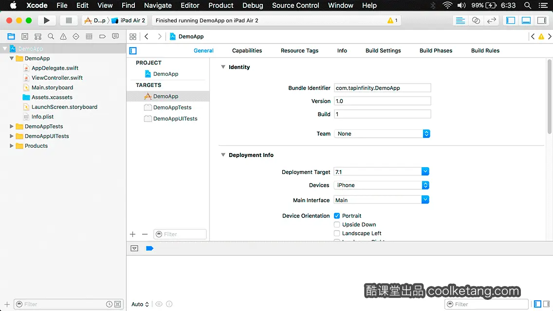This screenshot has height=311, width=553.
Task: Collapse the DemoApp folder group
Action: [12, 58]
